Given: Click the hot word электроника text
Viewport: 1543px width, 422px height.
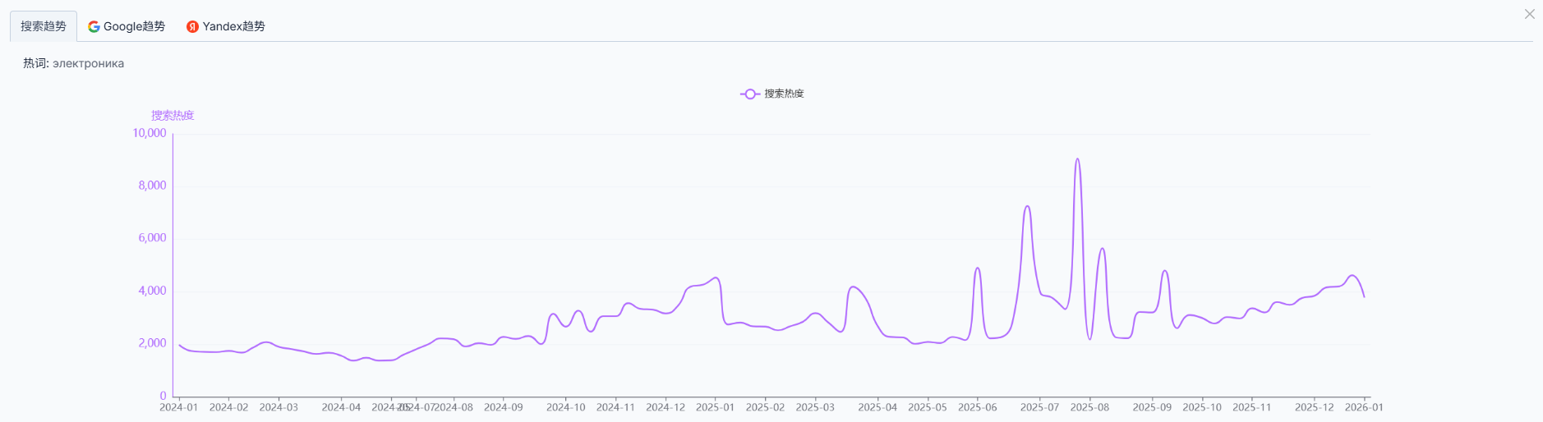Looking at the screenshot, I should 88,63.
